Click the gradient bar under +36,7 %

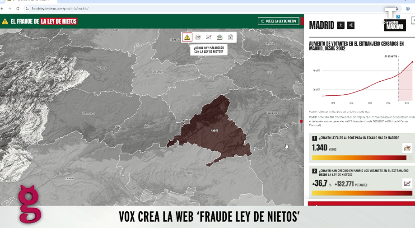[x=362, y=193]
